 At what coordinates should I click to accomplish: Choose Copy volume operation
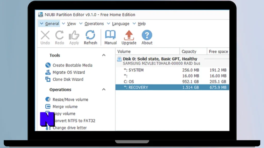pos(65,114)
